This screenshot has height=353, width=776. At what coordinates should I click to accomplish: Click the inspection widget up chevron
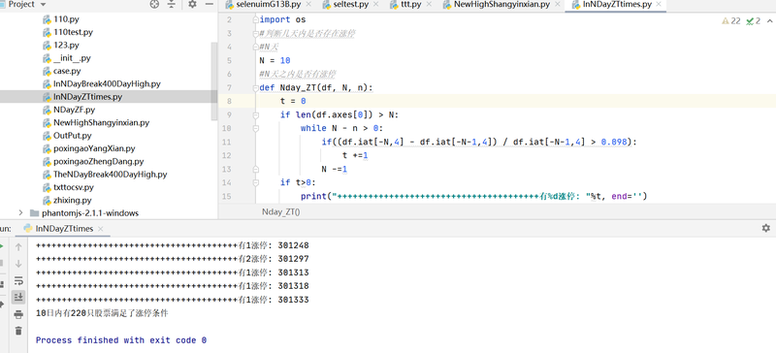tap(769, 20)
